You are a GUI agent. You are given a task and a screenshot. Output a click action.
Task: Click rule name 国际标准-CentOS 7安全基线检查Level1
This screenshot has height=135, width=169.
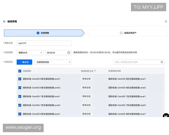coord(41,96)
